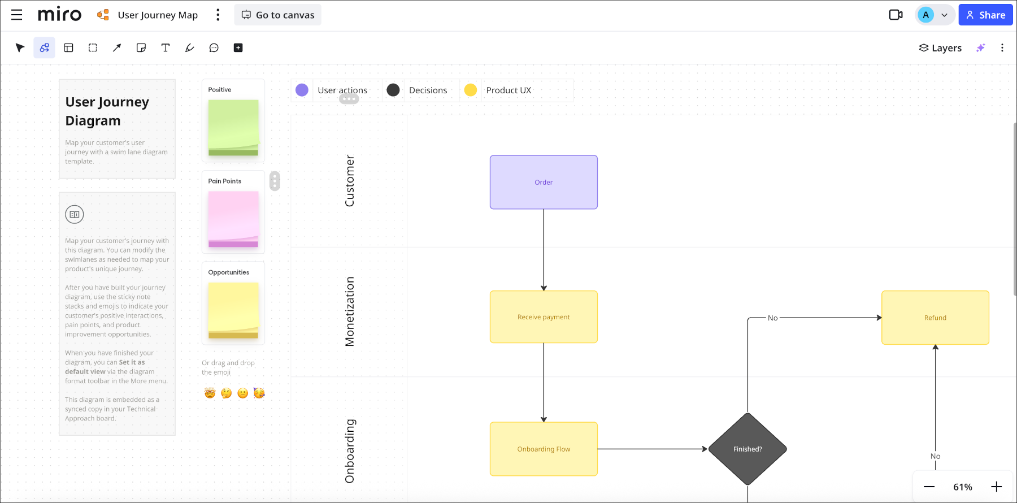This screenshot has width=1017, height=503.
Task: Zoom in with the plus button
Action: coord(997,487)
